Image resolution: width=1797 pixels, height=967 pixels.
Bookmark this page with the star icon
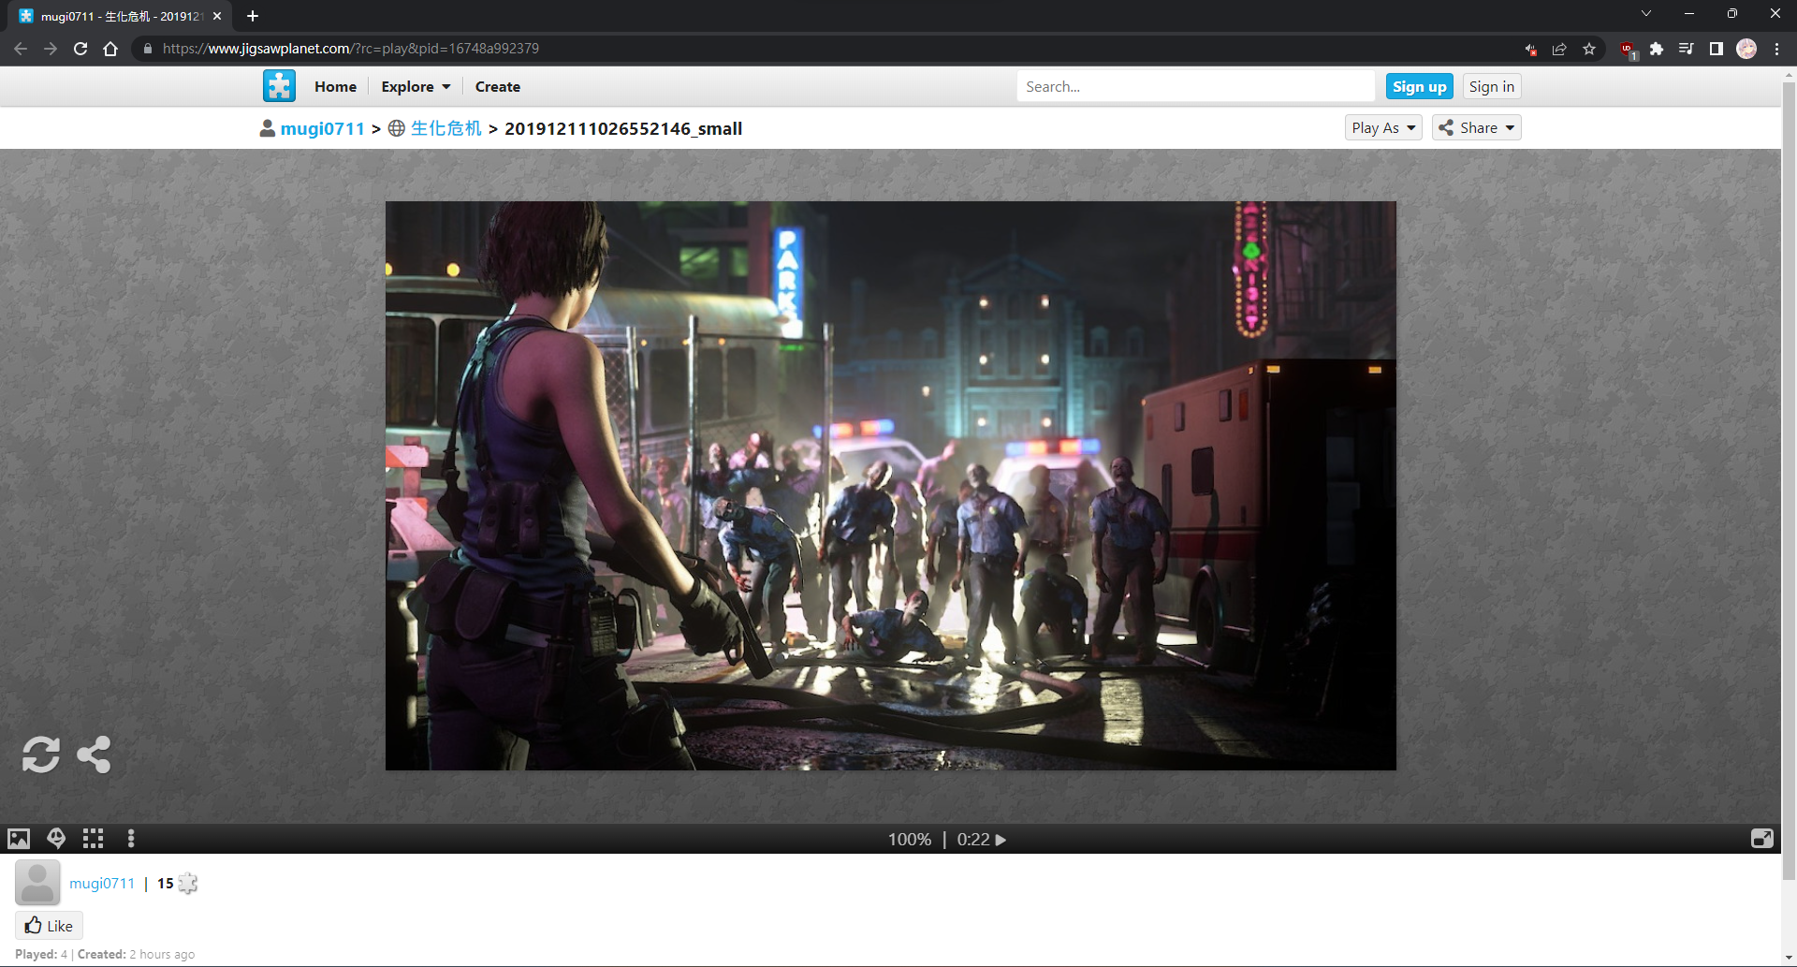tap(1589, 49)
